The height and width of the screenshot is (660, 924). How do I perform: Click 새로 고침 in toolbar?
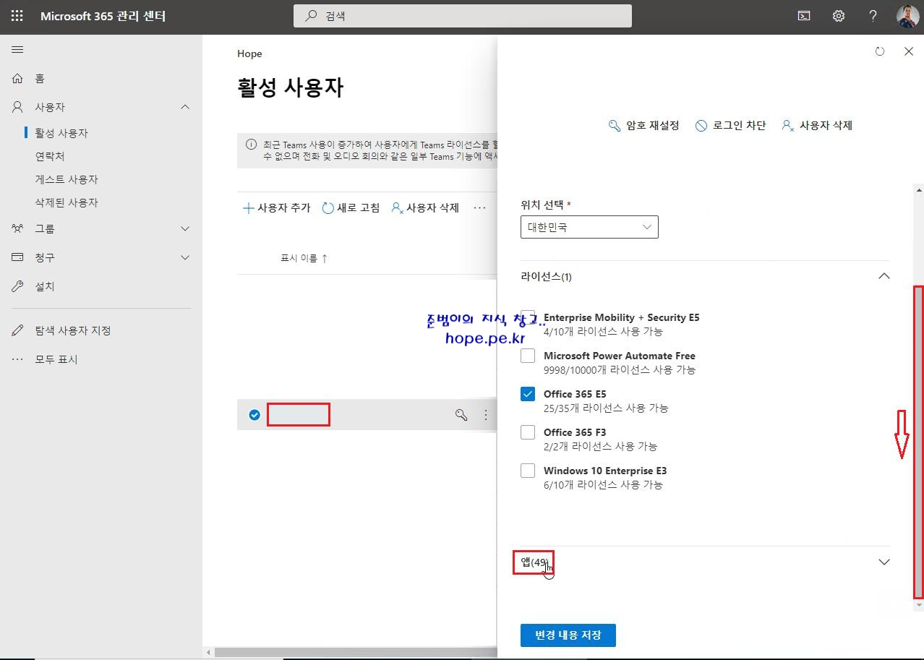point(351,207)
